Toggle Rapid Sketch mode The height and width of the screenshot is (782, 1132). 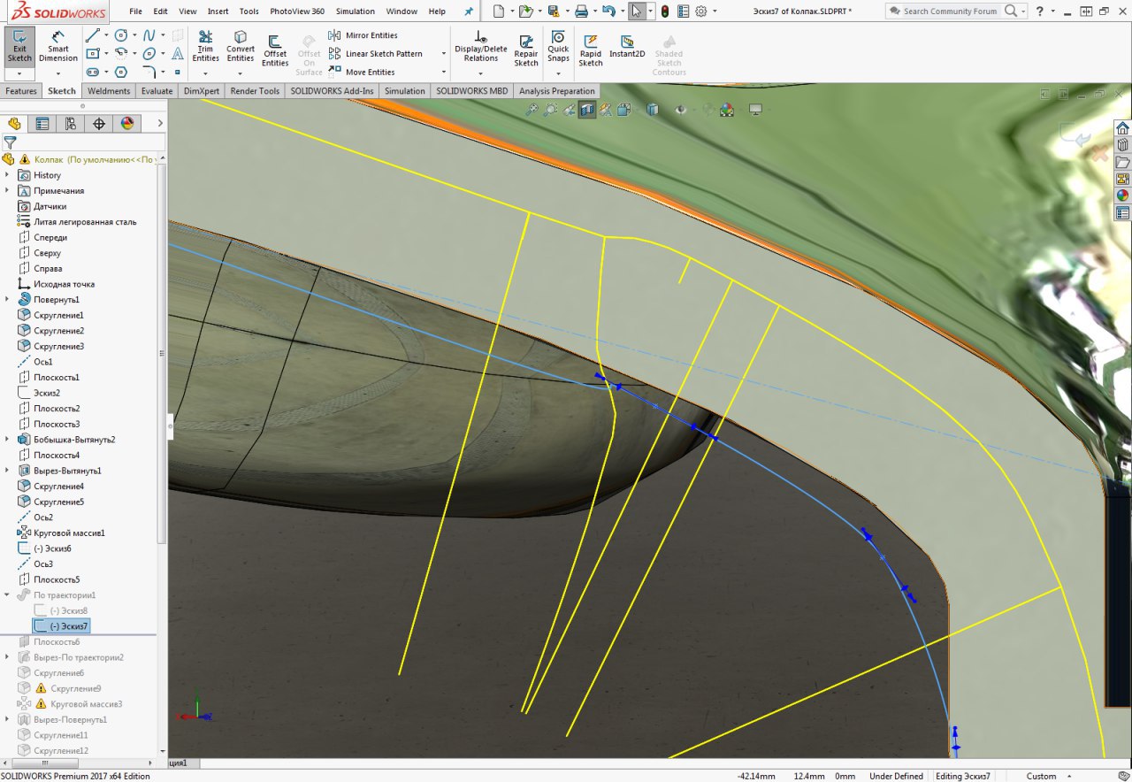pyautogui.click(x=591, y=50)
